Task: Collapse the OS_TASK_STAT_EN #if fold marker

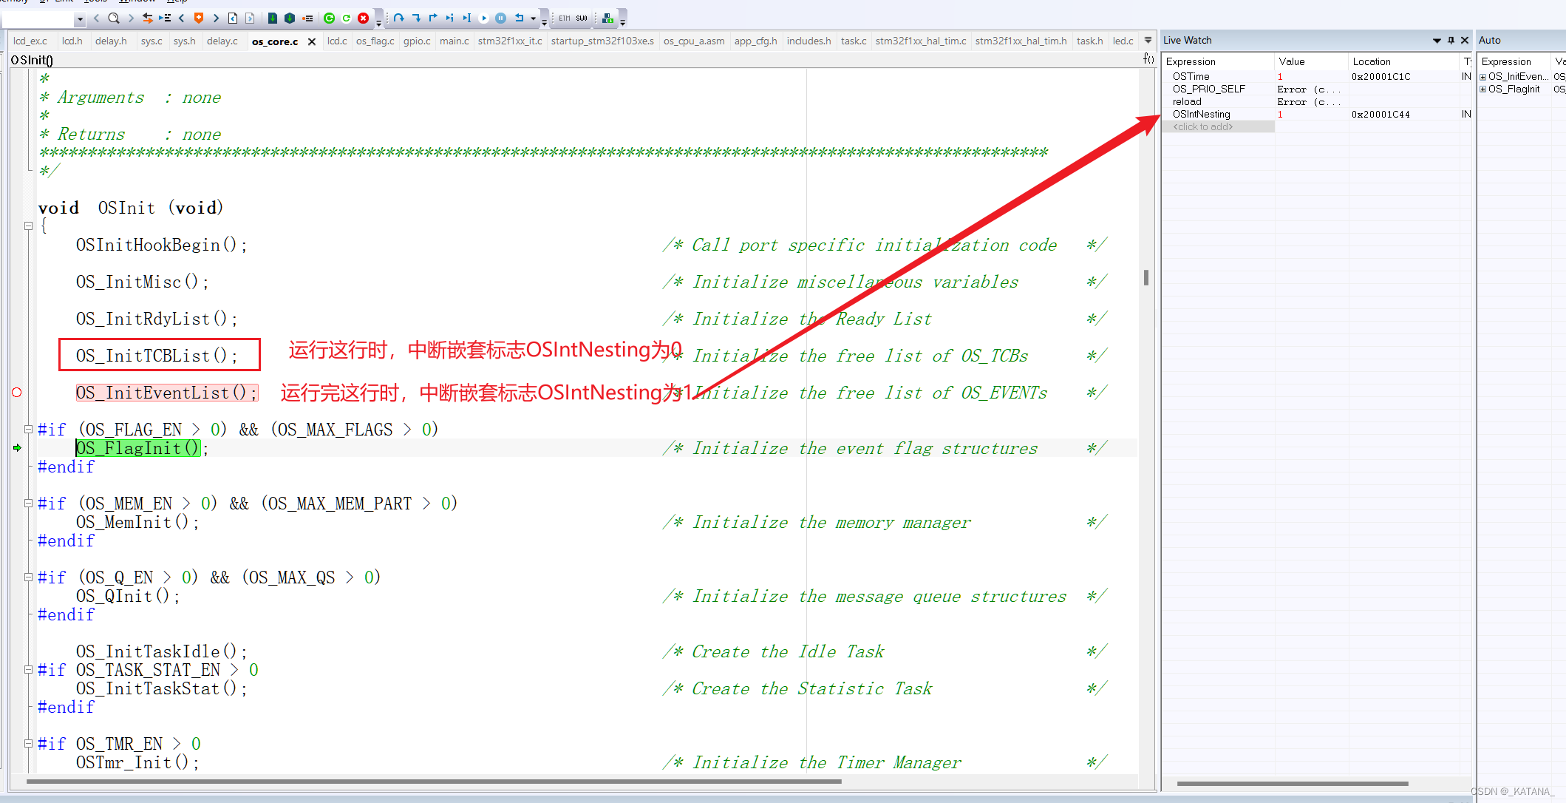Action: click(x=28, y=669)
